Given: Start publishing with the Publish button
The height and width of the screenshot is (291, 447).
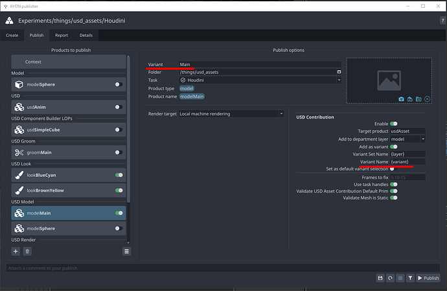Looking at the screenshot, I should click(x=428, y=278).
